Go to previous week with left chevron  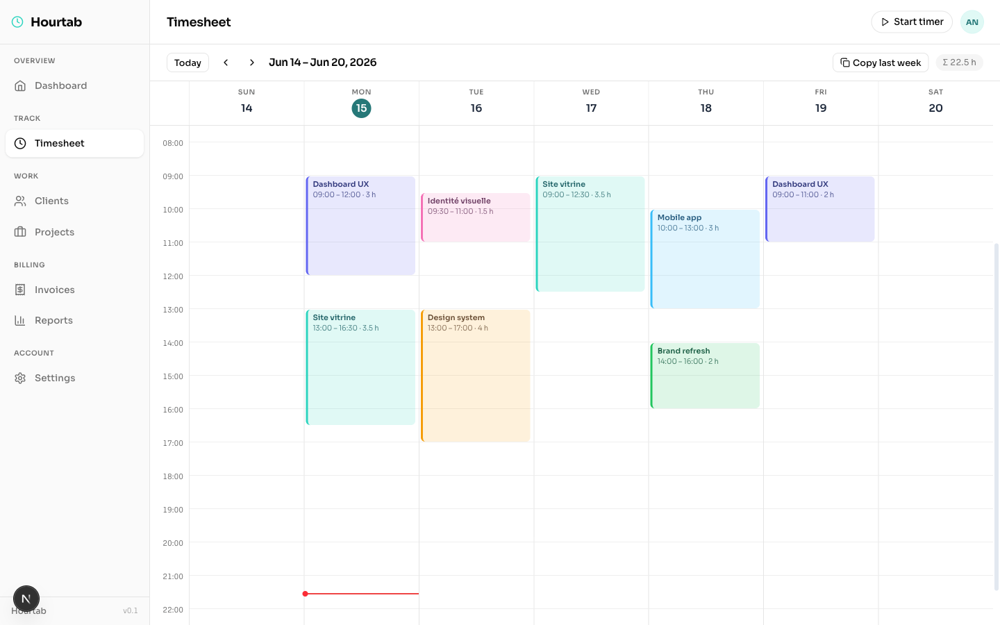click(x=226, y=62)
